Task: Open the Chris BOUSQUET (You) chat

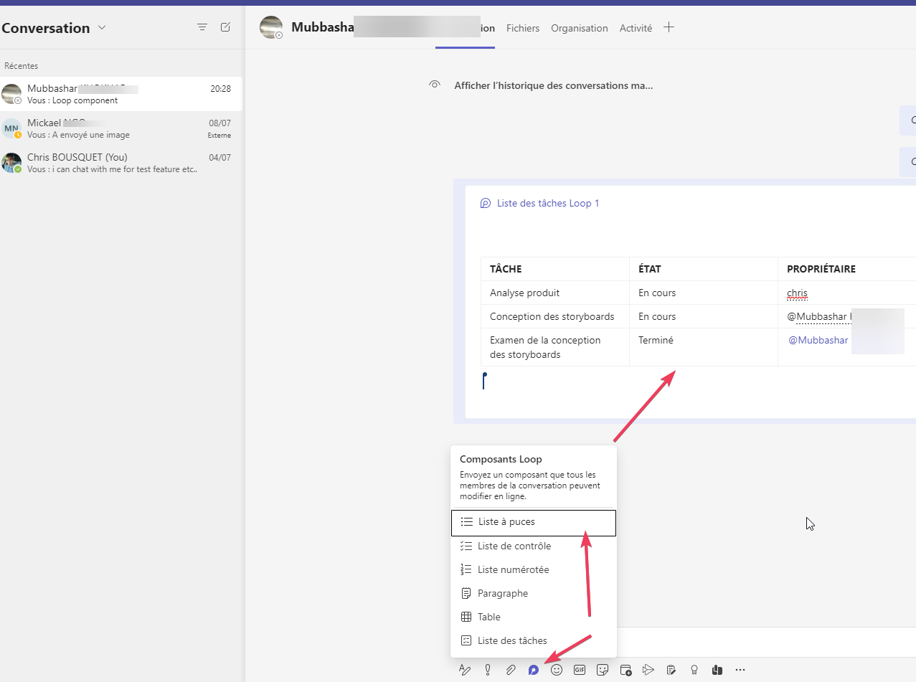Action: coord(121,163)
